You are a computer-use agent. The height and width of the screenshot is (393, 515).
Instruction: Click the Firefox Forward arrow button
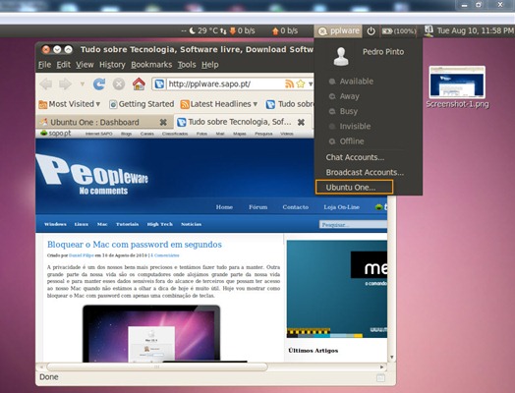[65, 84]
